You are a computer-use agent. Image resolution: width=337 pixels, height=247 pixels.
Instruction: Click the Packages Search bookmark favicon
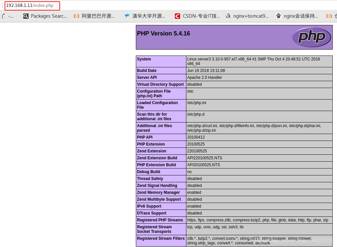coord(26,16)
